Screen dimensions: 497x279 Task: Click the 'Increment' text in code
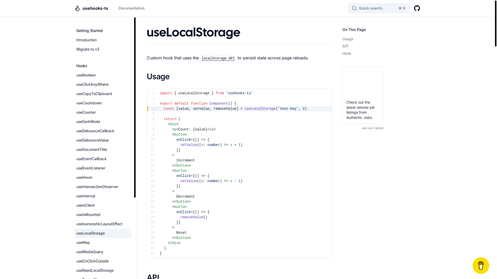[x=185, y=160]
